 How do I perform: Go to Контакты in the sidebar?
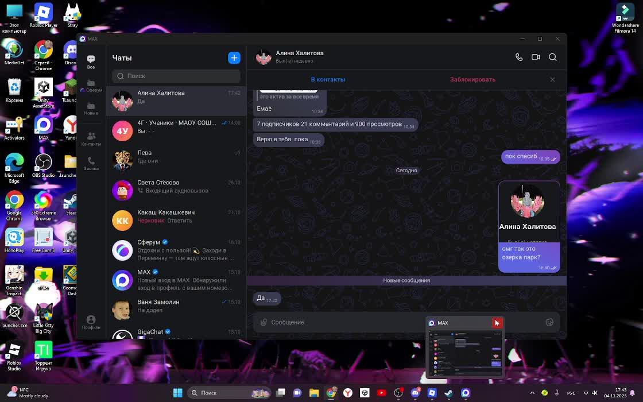pos(91,139)
